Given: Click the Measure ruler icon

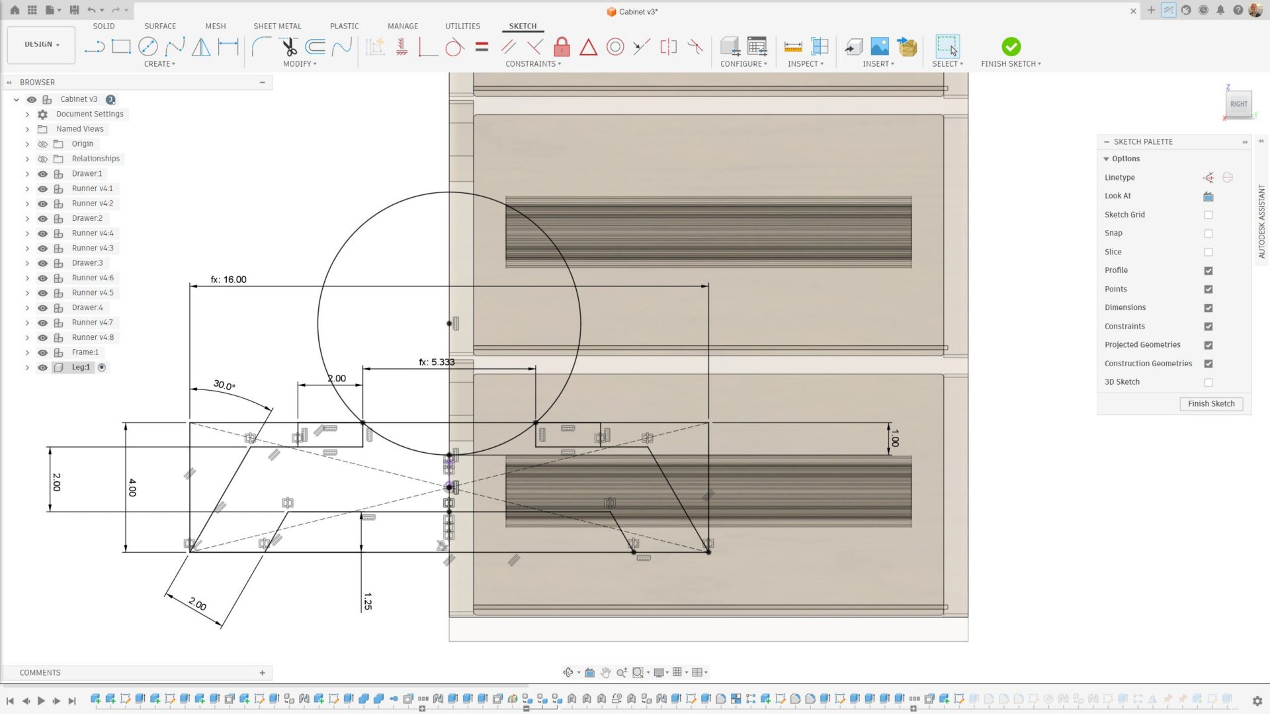Looking at the screenshot, I should tap(792, 47).
